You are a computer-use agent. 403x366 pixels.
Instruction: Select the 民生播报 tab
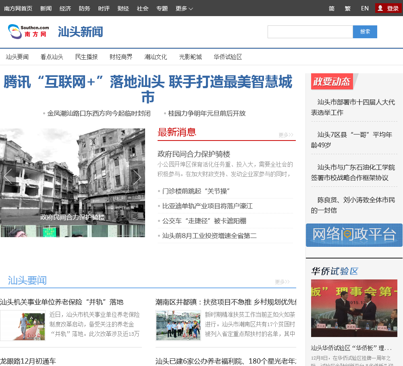click(x=86, y=57)
